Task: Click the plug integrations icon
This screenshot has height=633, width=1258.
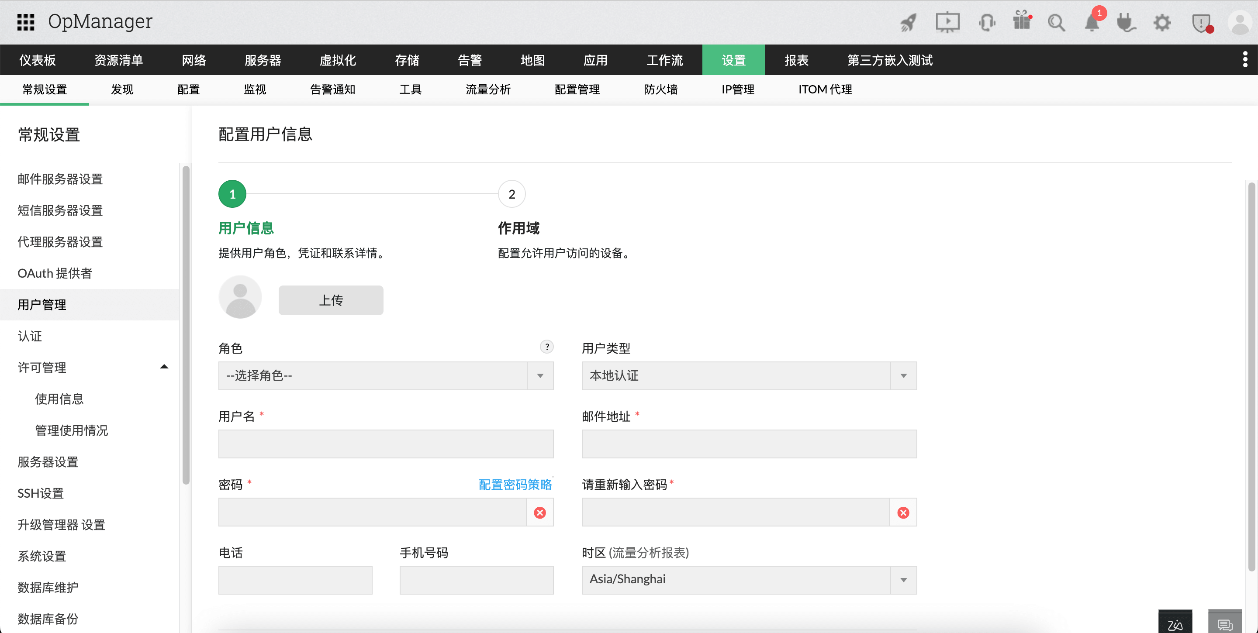Action: (1126, 23)
